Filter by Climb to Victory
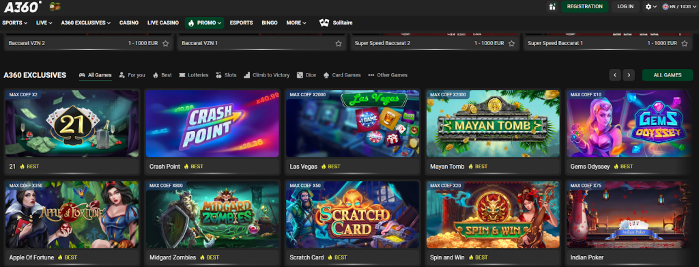This screenshot has width=699, height=267. click(x=267, y=75)
